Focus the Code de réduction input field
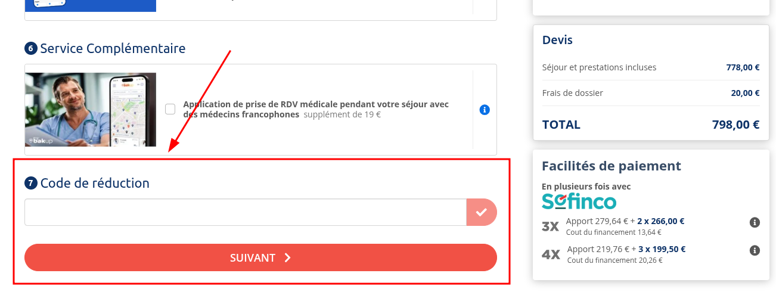The image size is (776, 298). click(x=245, y=212)
